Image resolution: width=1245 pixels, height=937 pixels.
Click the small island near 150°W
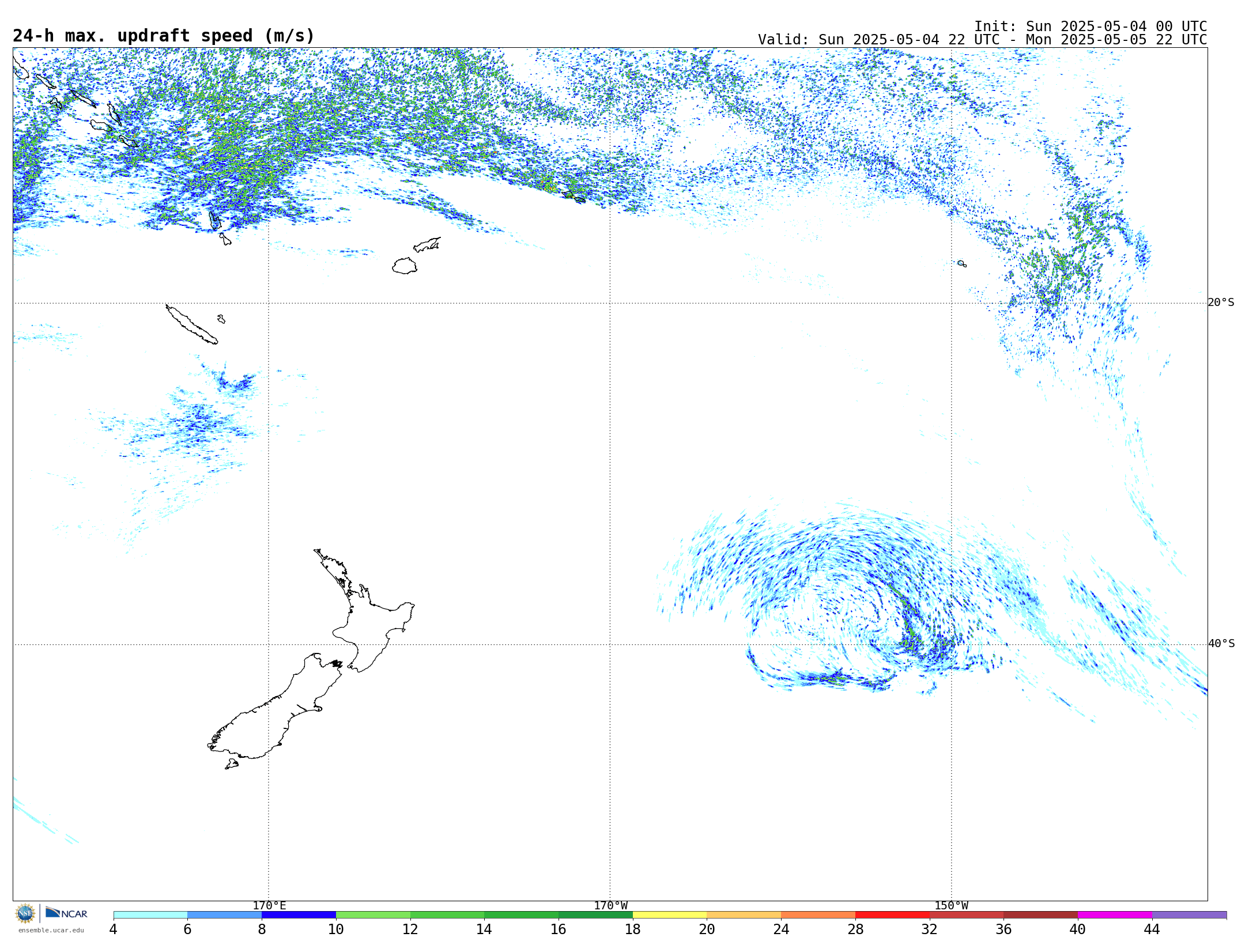[x=962, y=263]
